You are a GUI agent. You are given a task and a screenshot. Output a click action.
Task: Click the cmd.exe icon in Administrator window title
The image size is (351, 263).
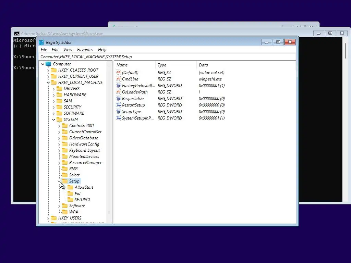(x=16, y=34)
